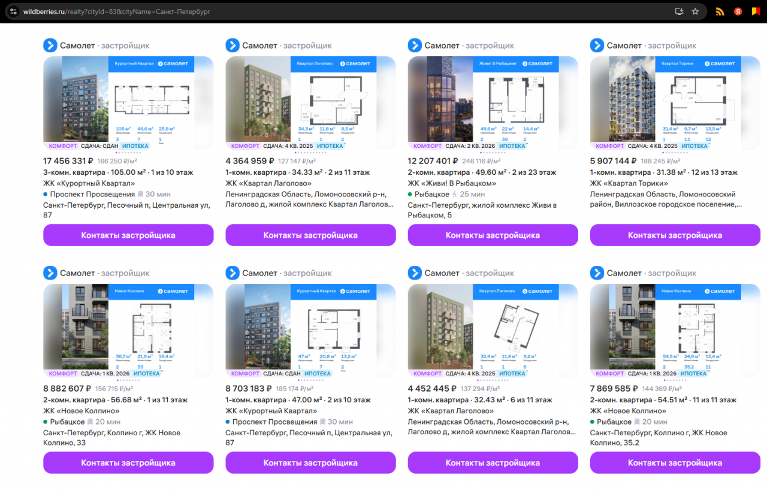Click price per meter 188 245 ₽/м²

click(660, 161)
